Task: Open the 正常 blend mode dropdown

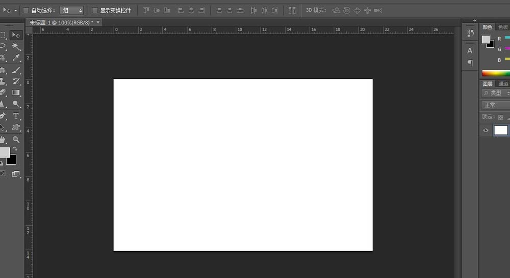Action: click(495, 105)
